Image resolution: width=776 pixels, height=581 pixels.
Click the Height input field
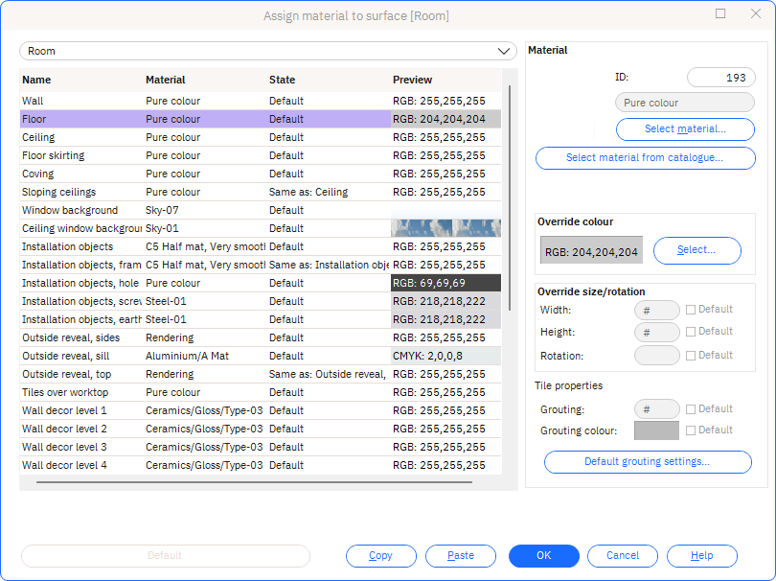point(656,332)
